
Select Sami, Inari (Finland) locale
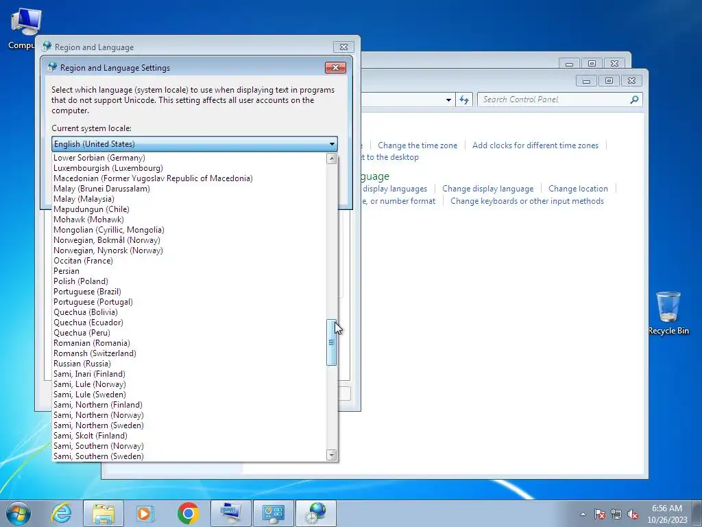coord(189,374)
